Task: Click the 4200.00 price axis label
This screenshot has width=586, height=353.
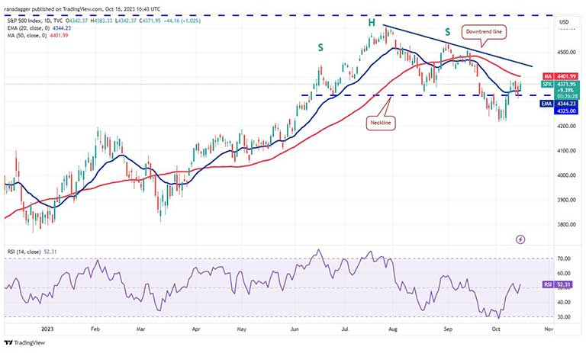Action: [567, 127]
